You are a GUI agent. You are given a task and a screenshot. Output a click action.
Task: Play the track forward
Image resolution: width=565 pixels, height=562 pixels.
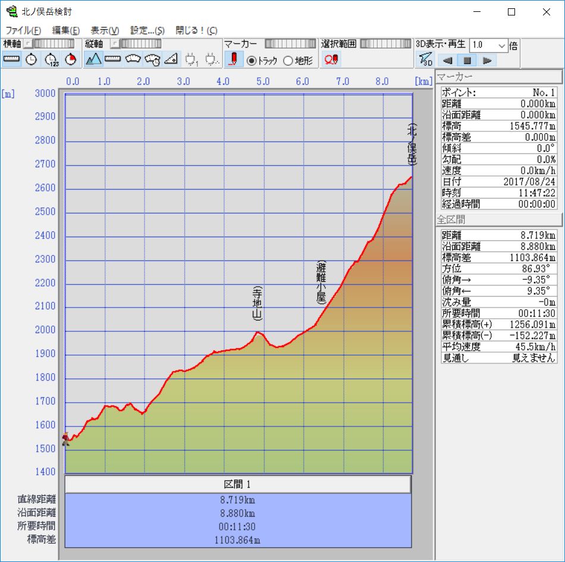point(487,61)
